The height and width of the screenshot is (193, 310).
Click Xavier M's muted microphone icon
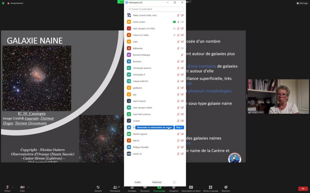click(178, 154)
